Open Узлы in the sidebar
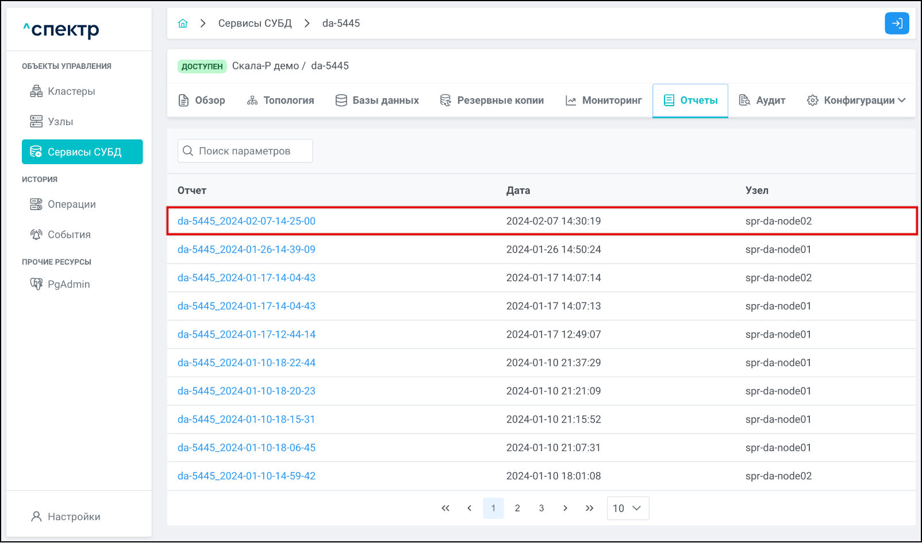 pyautogui.click(x=60, y=122)
